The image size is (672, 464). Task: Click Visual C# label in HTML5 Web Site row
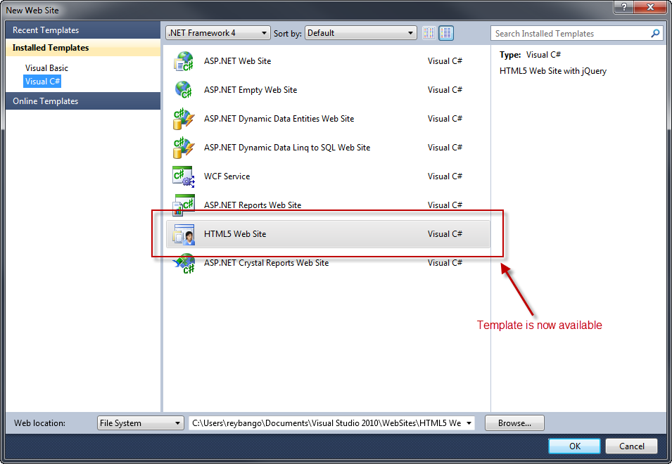(445, 234)
